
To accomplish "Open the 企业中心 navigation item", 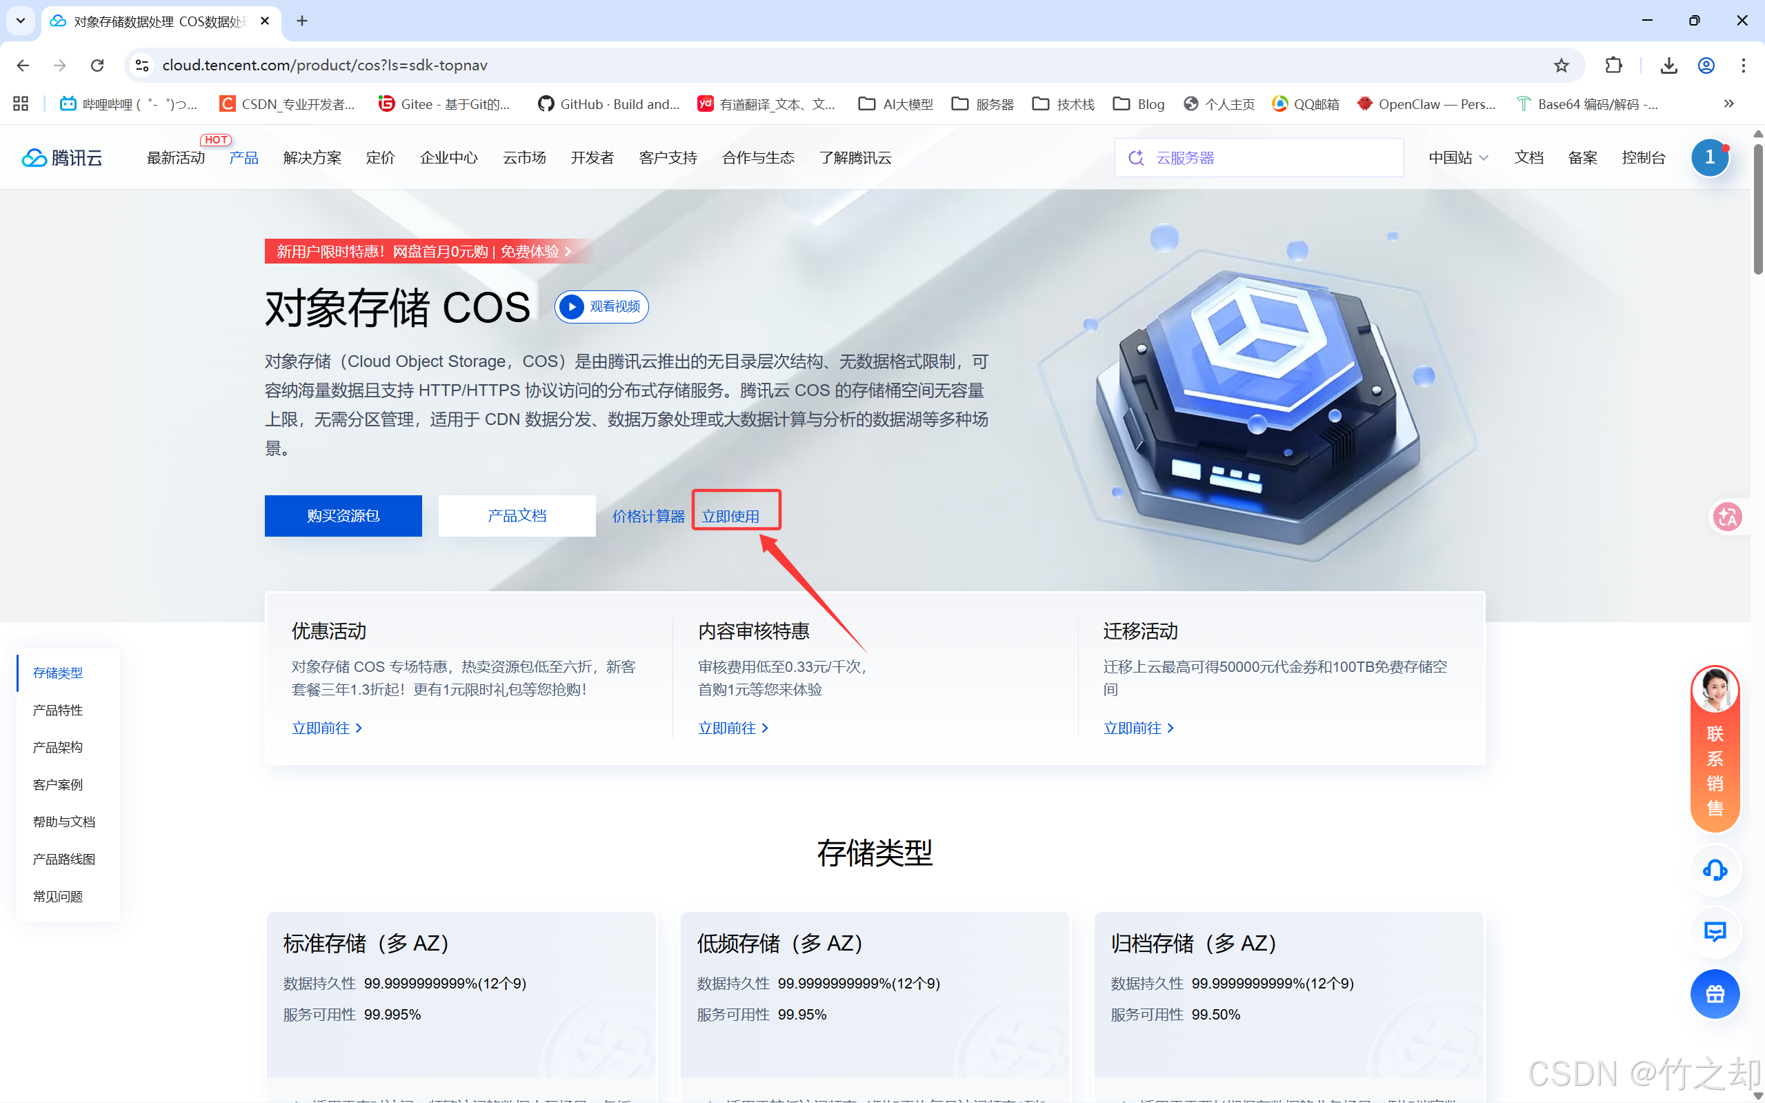I will point(449,157).
